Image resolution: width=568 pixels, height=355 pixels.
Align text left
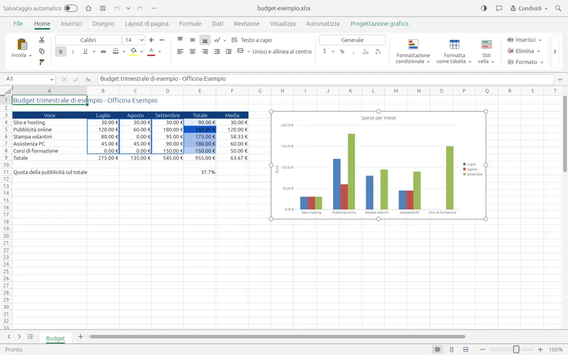point(180,51)
